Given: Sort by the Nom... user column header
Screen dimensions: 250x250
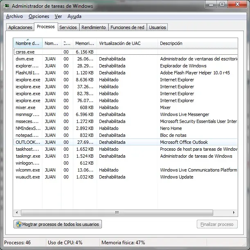Looking at the screenshot, I should pyautogui.click(x=52, y=43).
